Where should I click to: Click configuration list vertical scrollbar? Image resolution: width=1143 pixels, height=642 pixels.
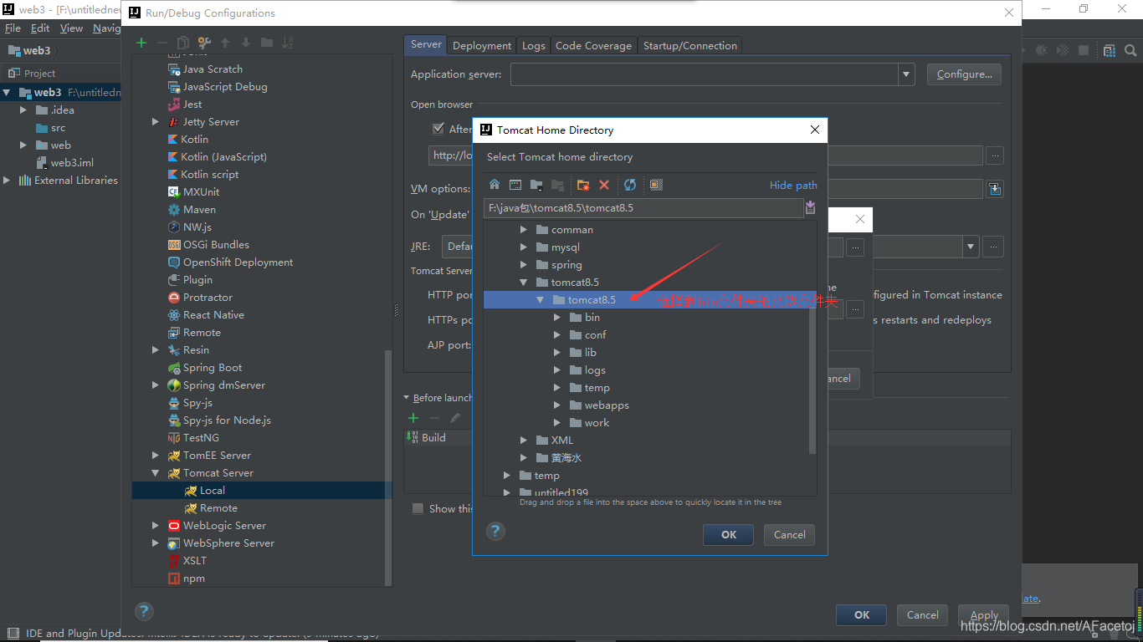(x=387, y=468)
